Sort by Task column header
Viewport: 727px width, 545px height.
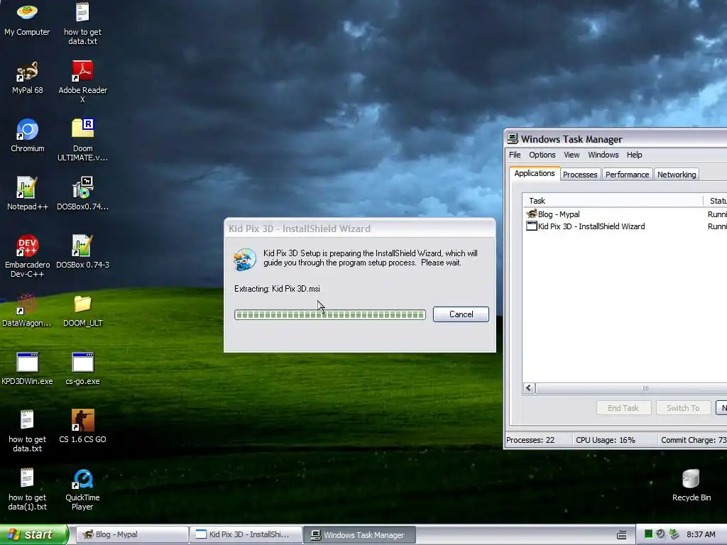tap(613, 201)
